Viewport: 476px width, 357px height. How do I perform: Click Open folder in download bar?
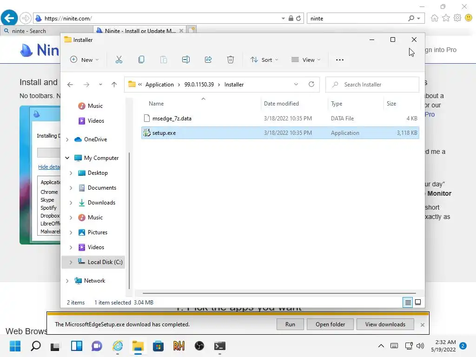[x=330, y=324]
